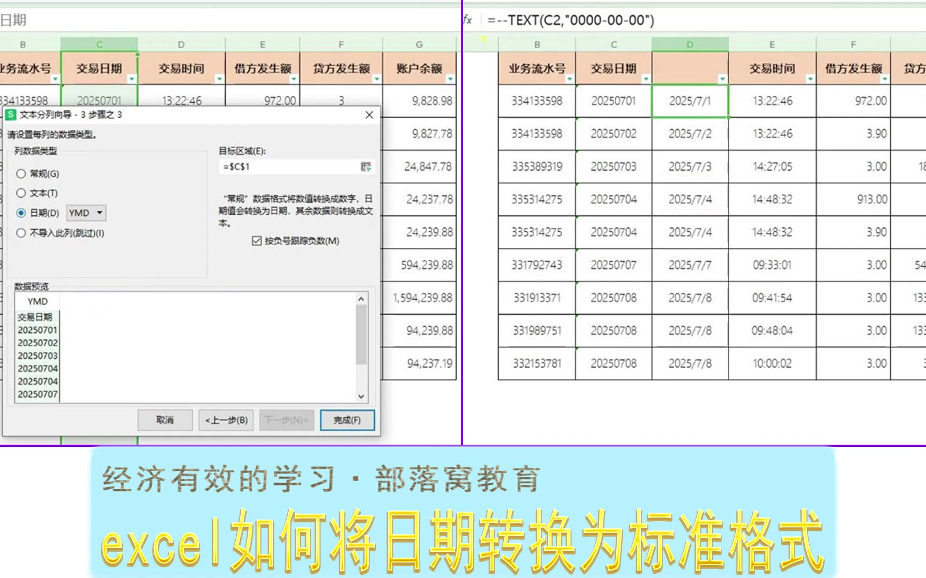Open 交易日期 filter dropdown in right sheet
This screenshot has width=926, height=578.
click(646, 79)
